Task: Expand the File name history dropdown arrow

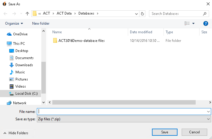Action: coord(208,112)
